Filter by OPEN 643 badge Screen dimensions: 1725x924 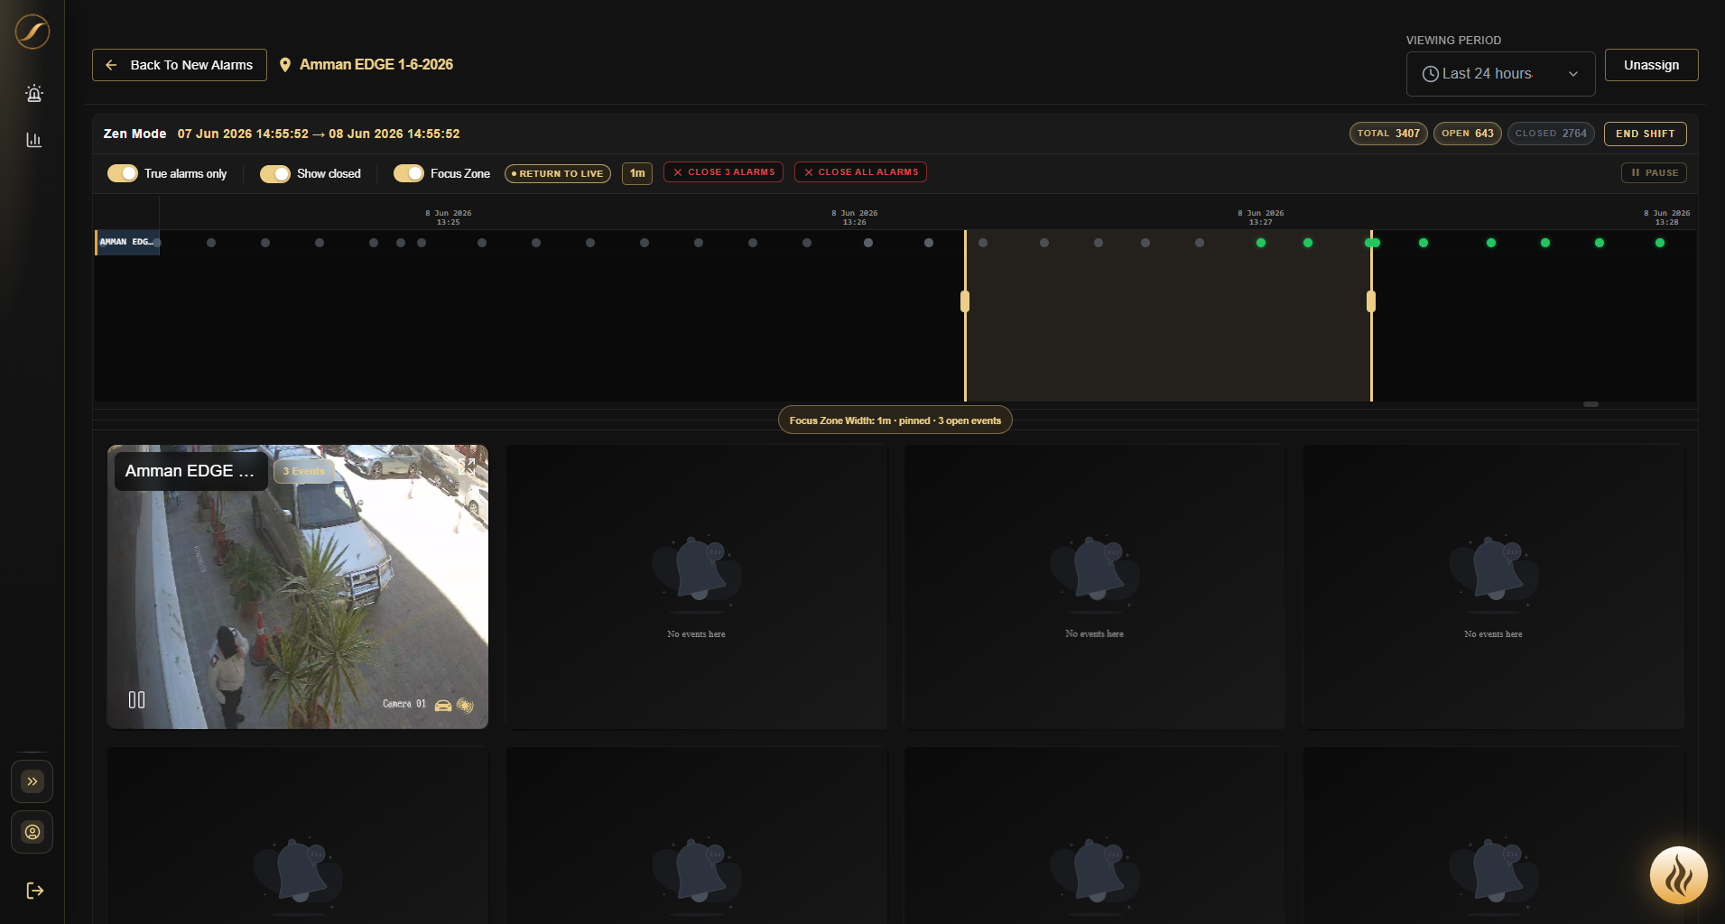[1467, 134]
